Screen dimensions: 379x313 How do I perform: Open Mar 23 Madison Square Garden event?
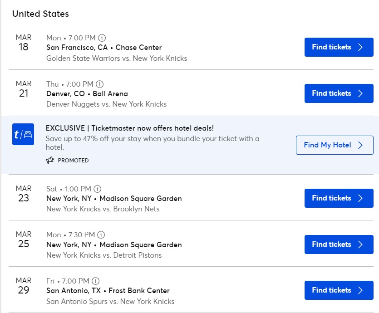point(114,199)
